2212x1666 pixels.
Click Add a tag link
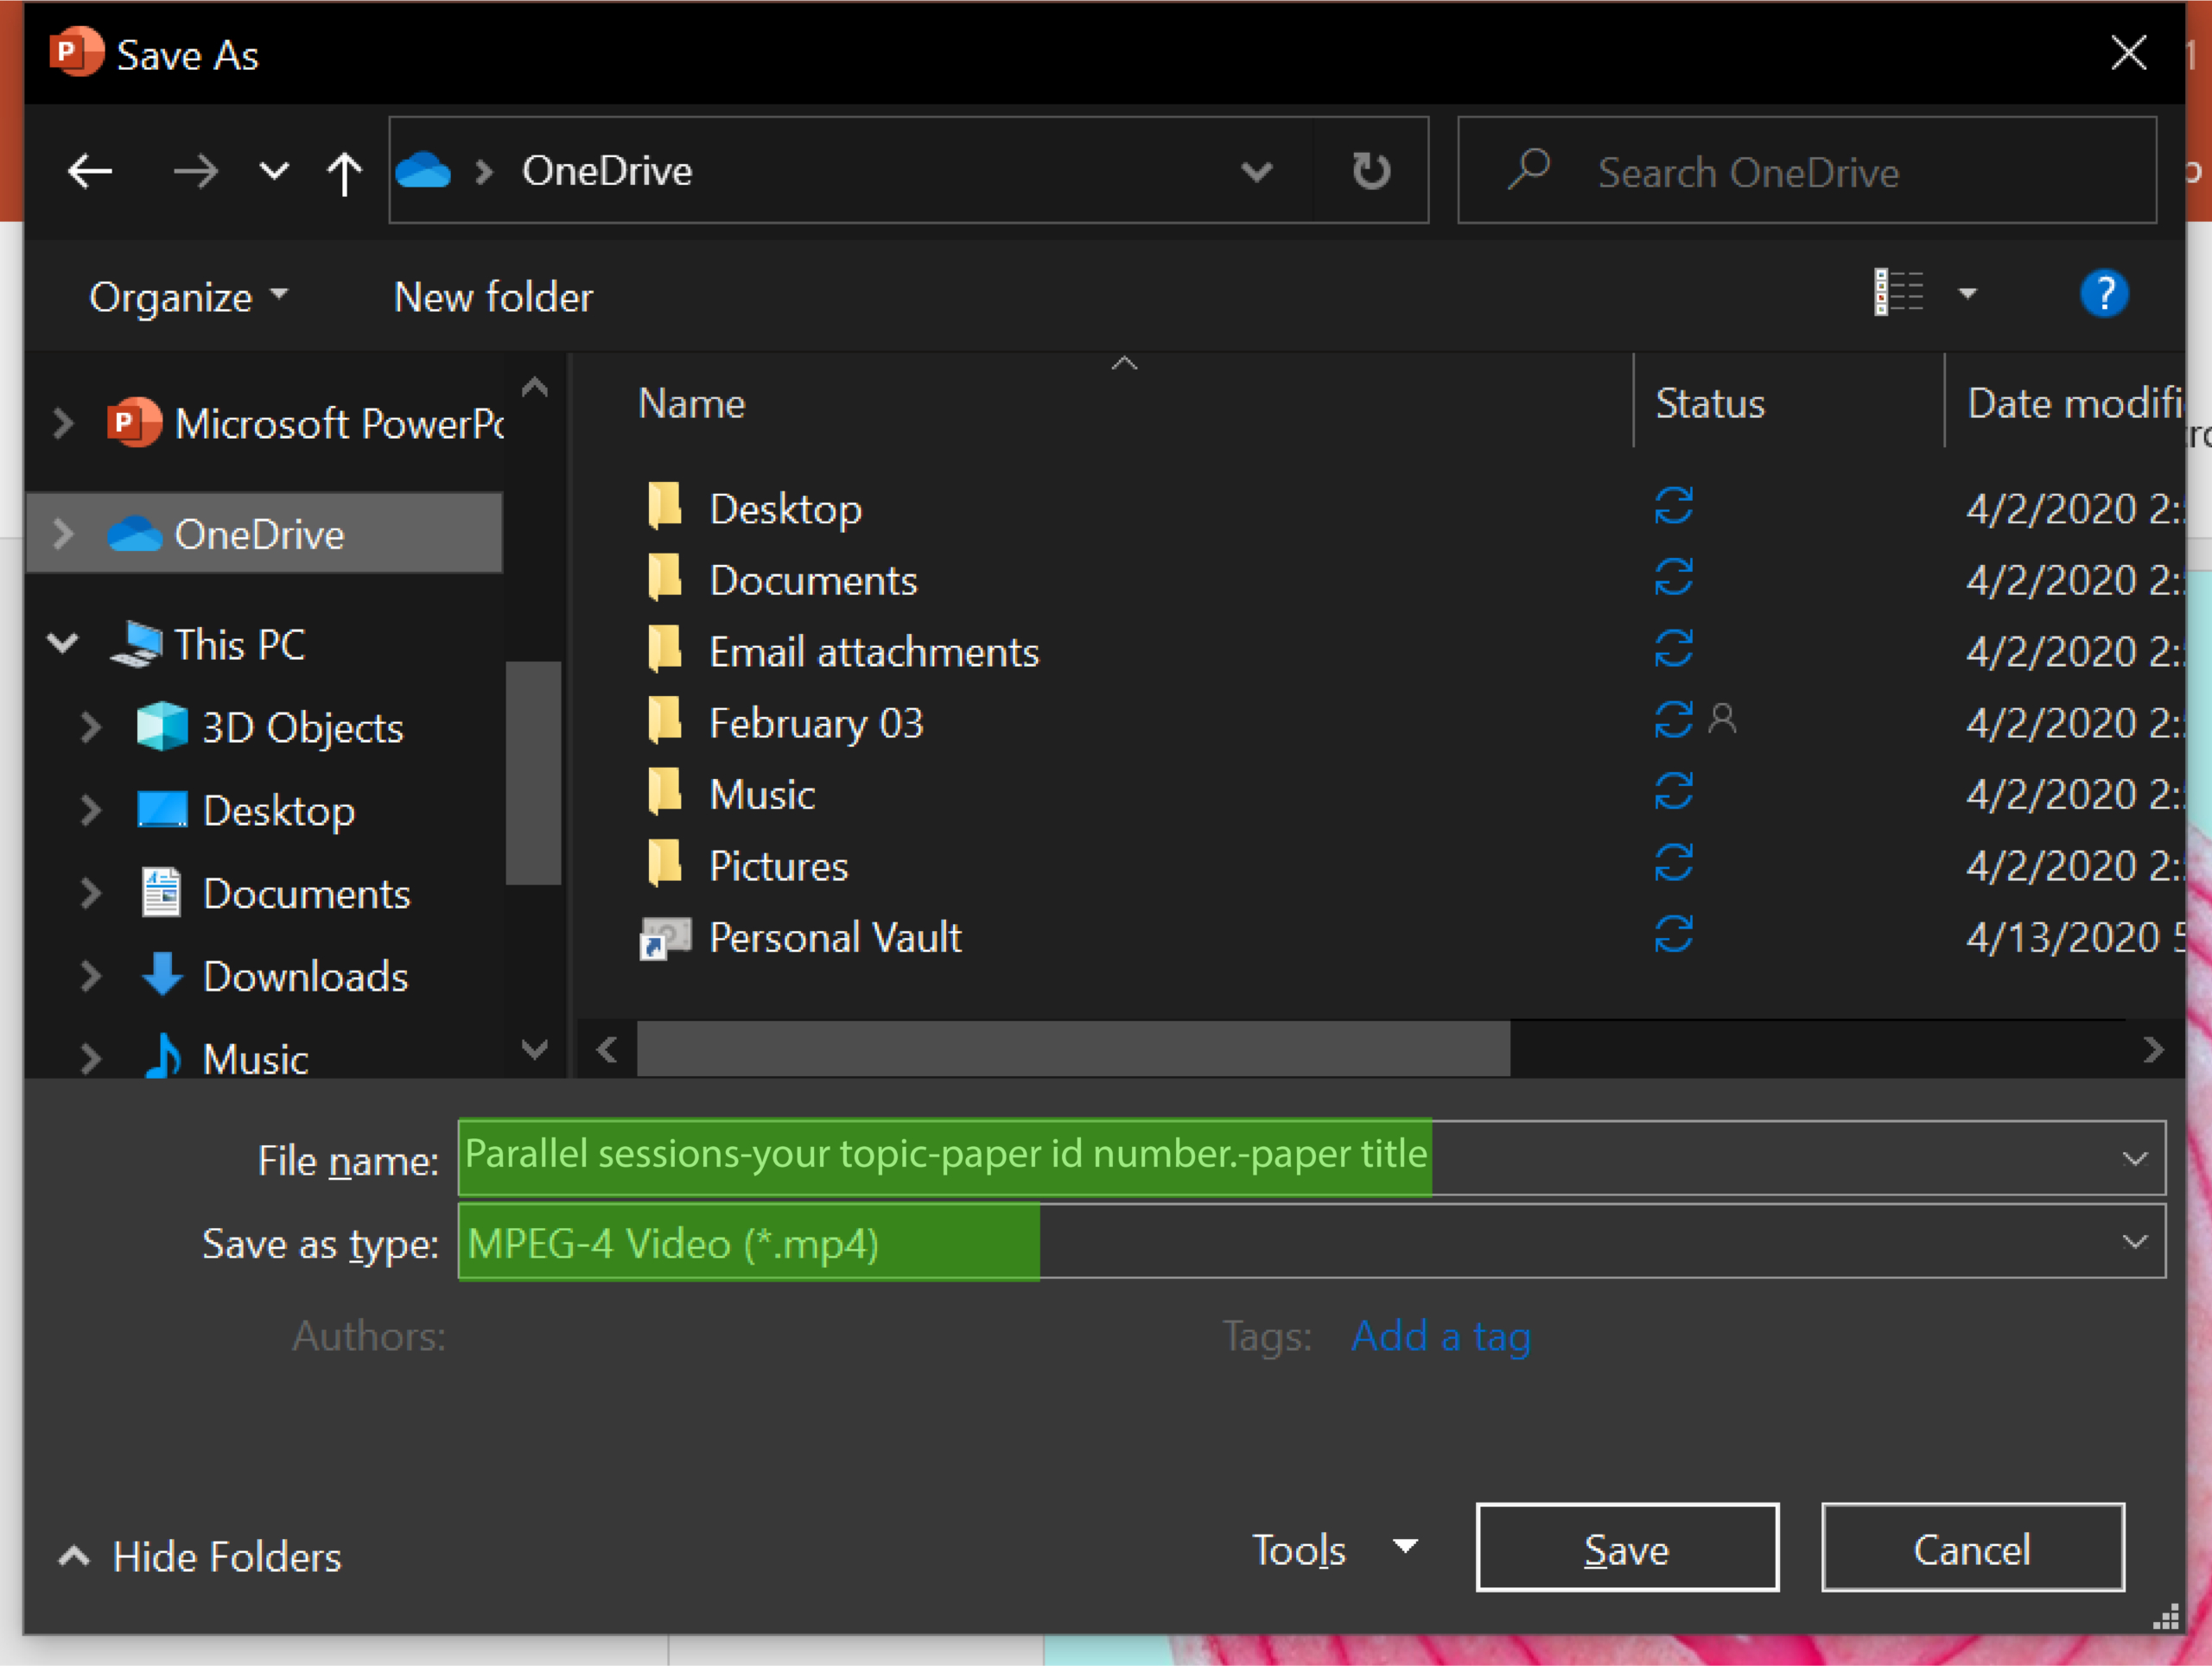point(1440,1336)
